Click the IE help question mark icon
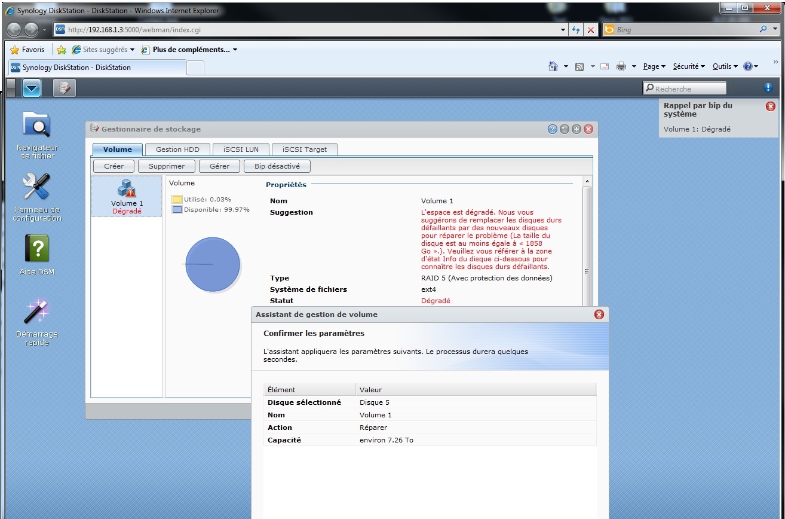 (x=747, y=66)
